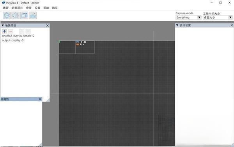This screenshot has height=147, width=234.
Task: Open the 查看 menu
Action: [x=28, y=8]
